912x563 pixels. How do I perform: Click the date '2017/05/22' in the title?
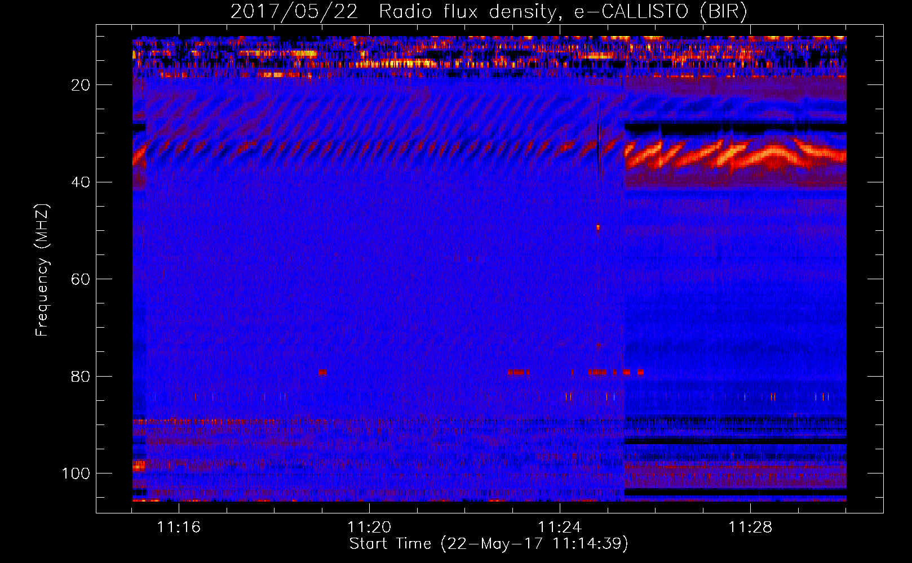click(x=294, y=12)
